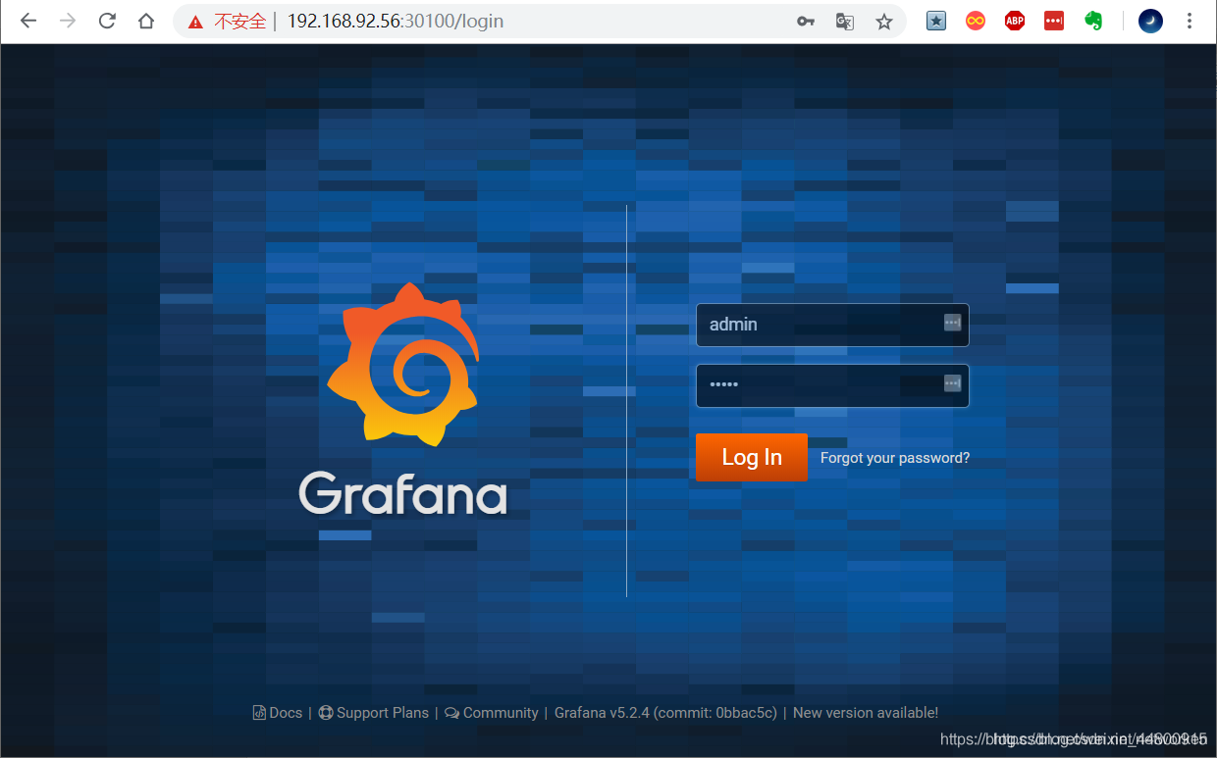1217x758 pixels.
Task: Open the ABP Adblock Plus extension
Action: [1015, 21]
